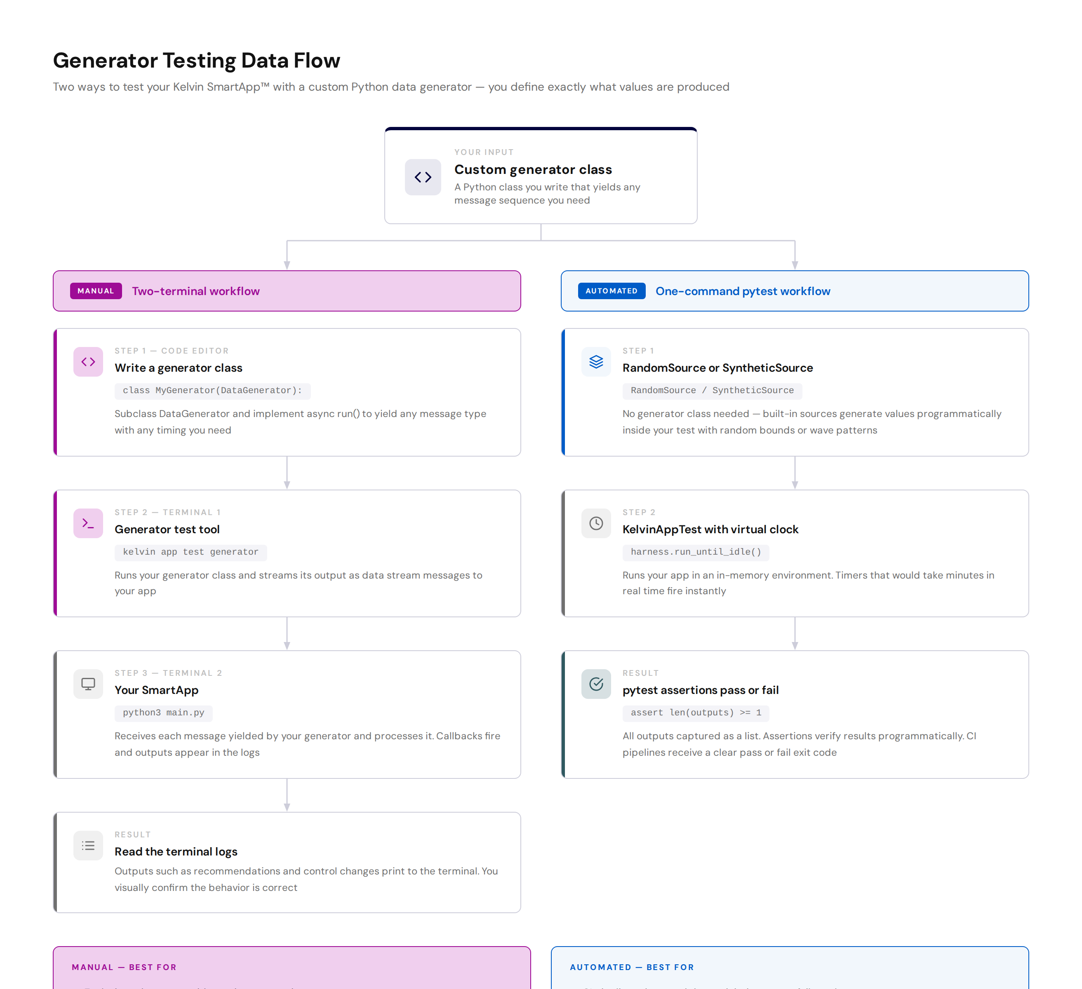Click the description starting 'Receives each message yielded'
The image size is (1082, 989).
307,744
